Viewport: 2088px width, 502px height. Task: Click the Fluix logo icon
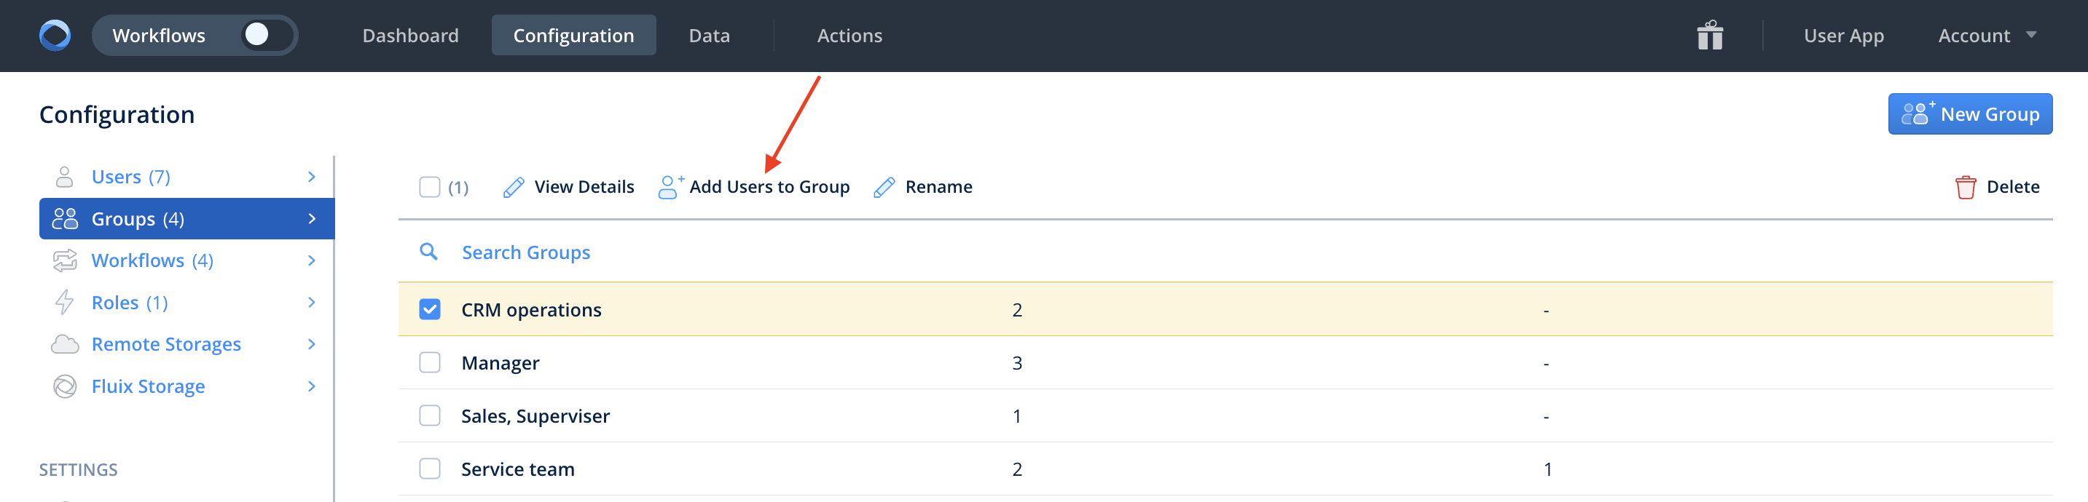click(x=55, y=36)
